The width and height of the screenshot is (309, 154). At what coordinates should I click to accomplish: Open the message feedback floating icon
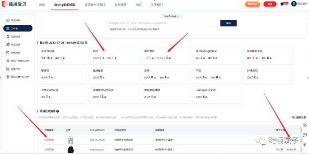(304, 135)
